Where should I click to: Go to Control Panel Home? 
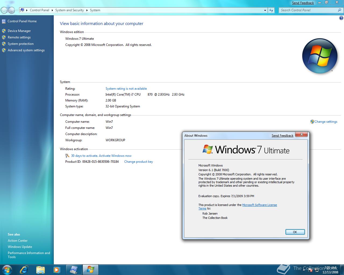pyautogui.click(x=22, y=21)
